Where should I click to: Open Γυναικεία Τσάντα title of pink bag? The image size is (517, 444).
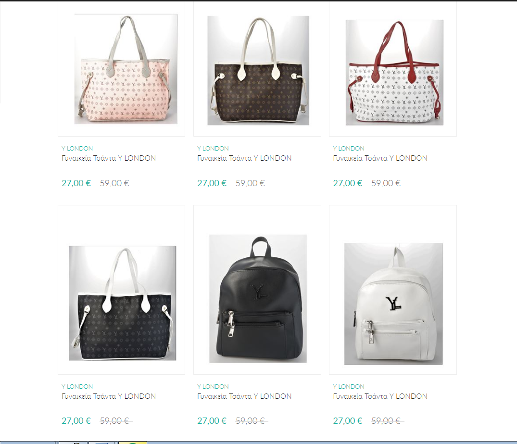tap(109, 158)
